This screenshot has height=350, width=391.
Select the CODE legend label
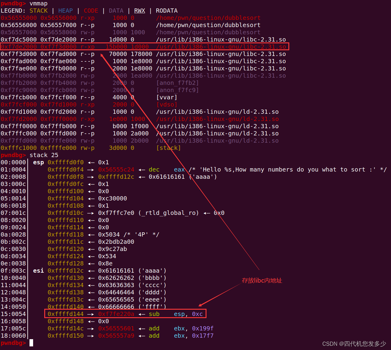(91, 11)
